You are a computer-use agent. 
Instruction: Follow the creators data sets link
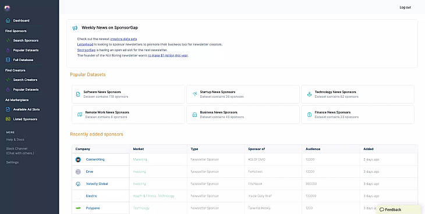click(123, 39)
